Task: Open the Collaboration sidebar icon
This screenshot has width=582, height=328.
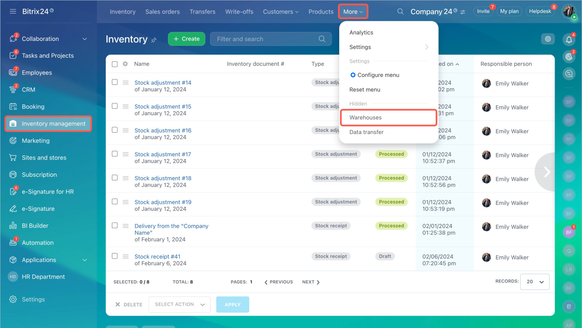Action: coord(13,39)
